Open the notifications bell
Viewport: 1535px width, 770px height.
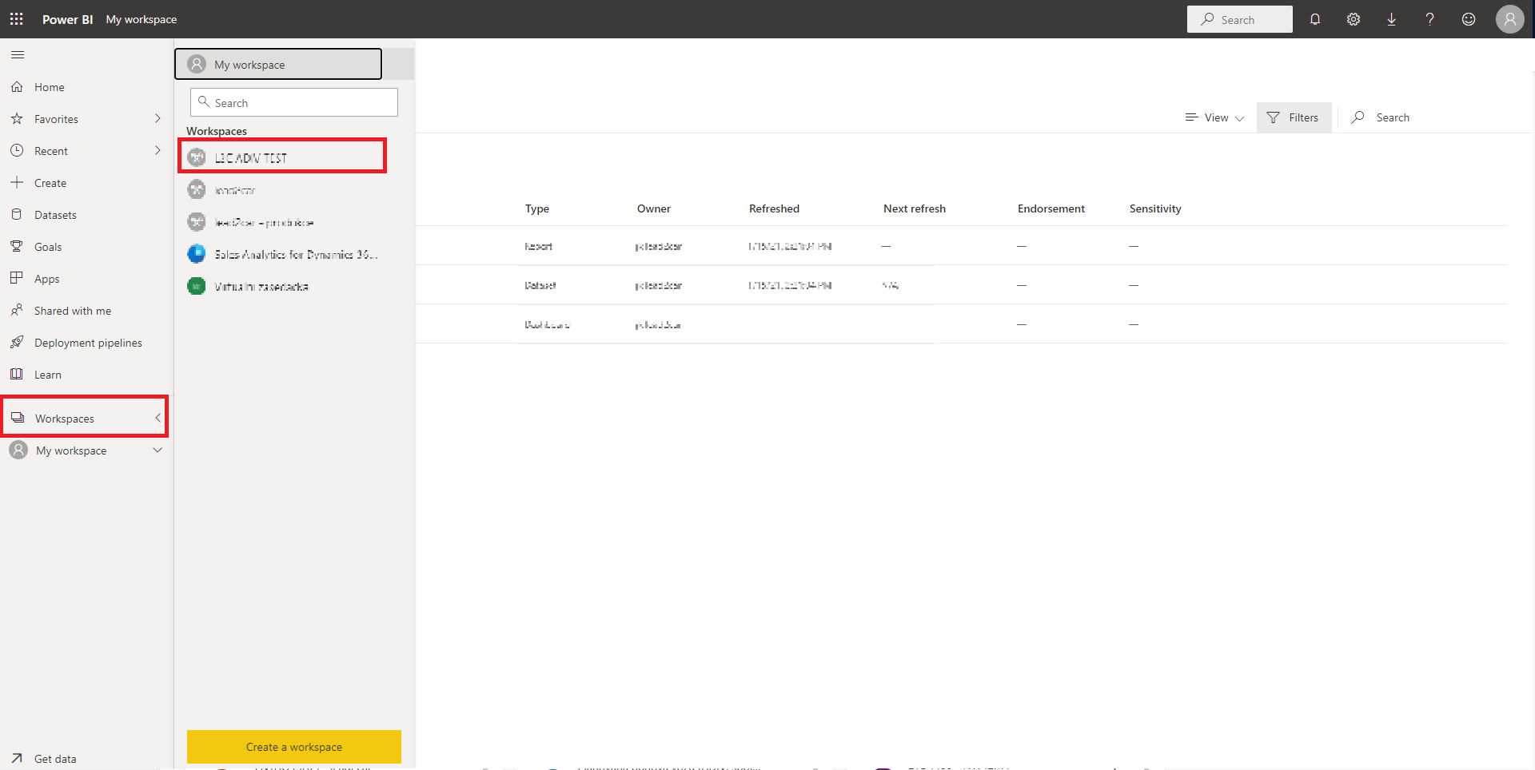1314,19
